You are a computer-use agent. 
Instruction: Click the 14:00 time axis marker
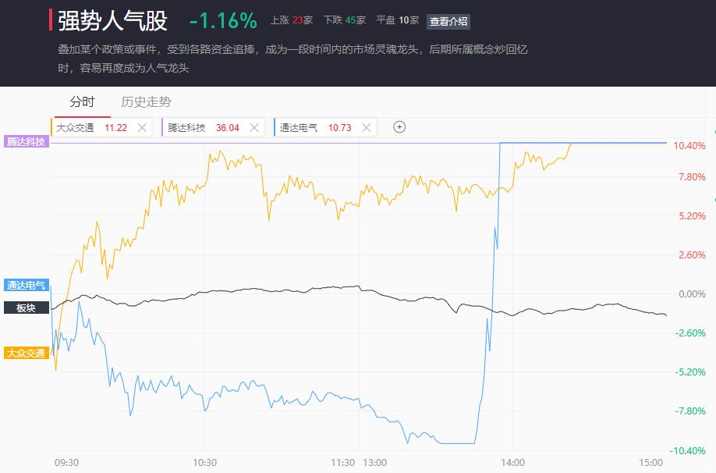pyautogui.click(x=512, y=462)
